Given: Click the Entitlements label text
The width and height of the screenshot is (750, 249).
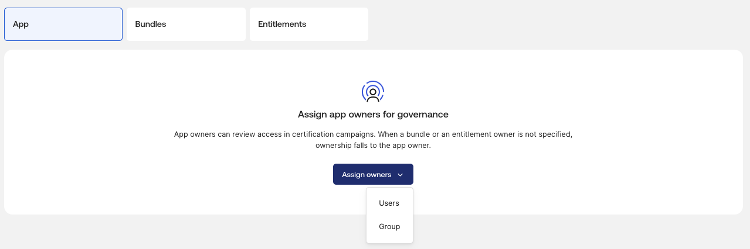Looking at the screenshot, I should pos(282,25).
